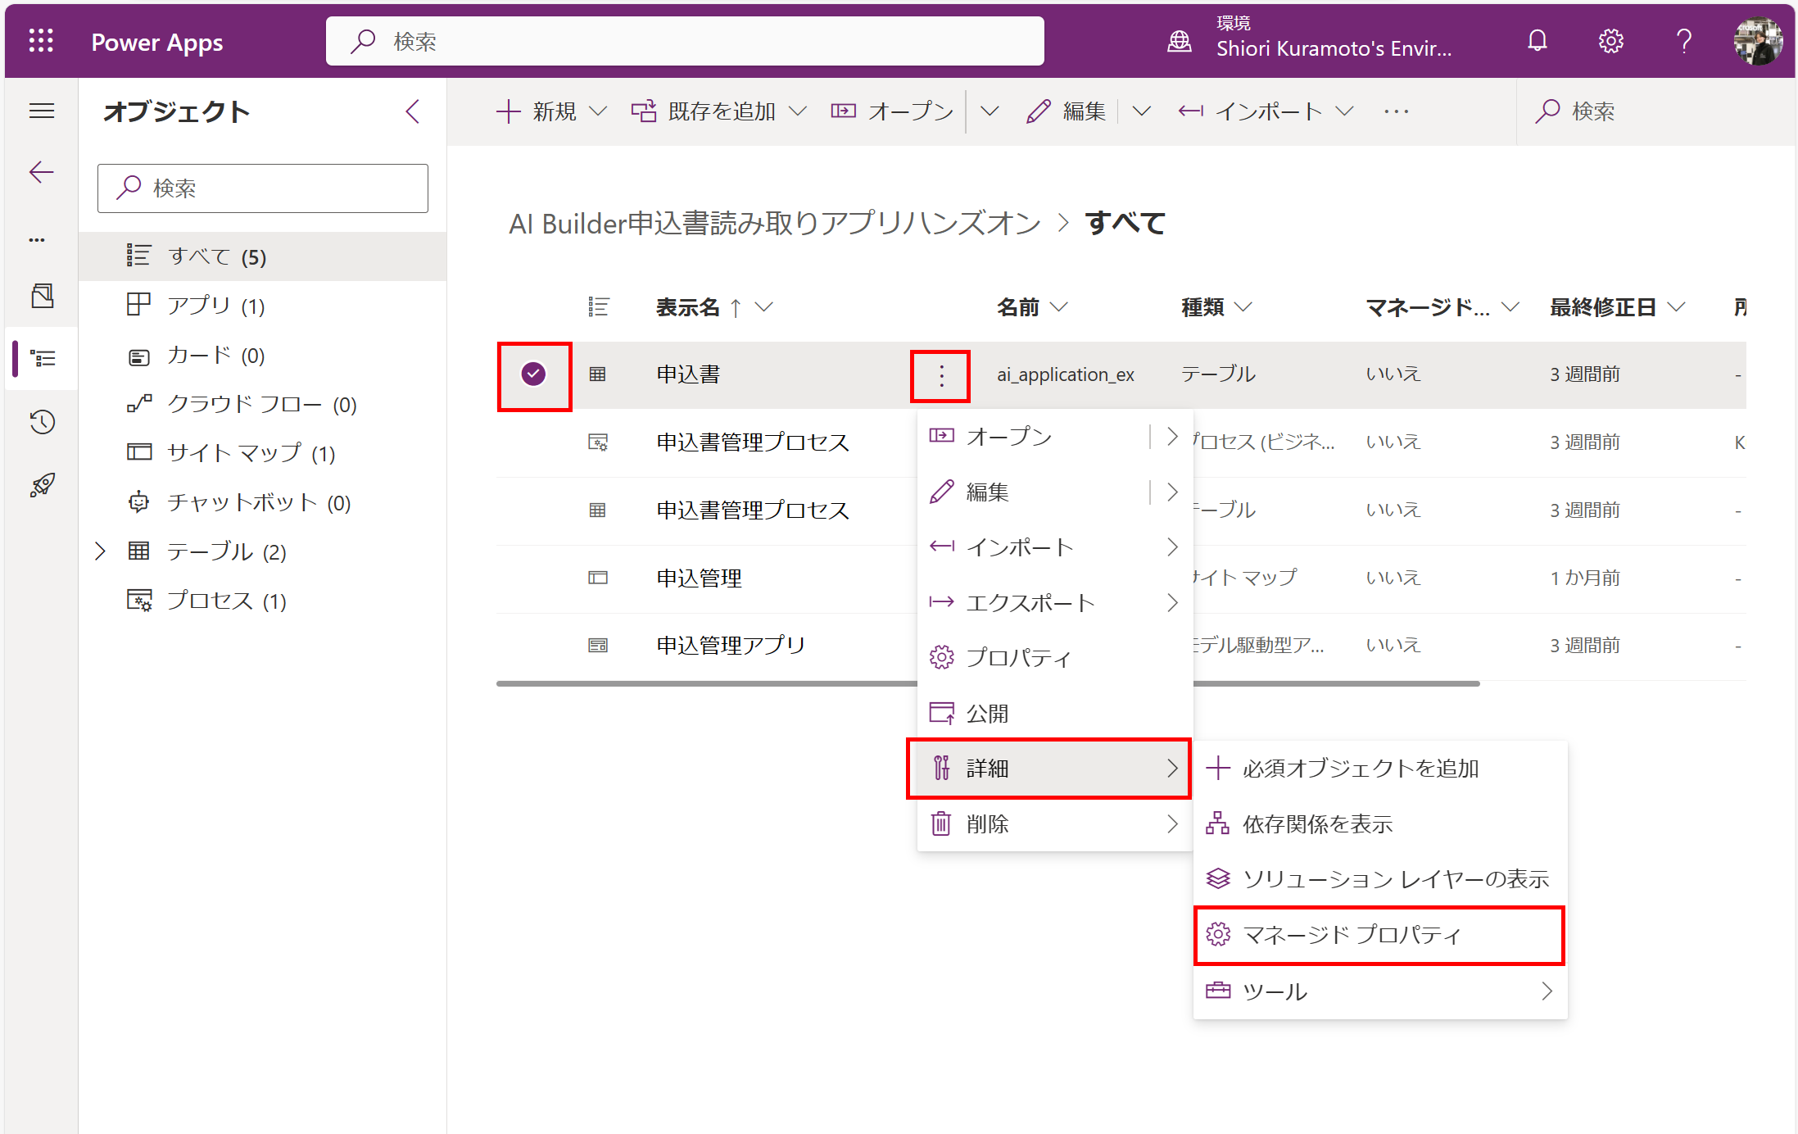Uncheck the 申込書 row checkbox
1798x1134 pixels.
point(533,374)
